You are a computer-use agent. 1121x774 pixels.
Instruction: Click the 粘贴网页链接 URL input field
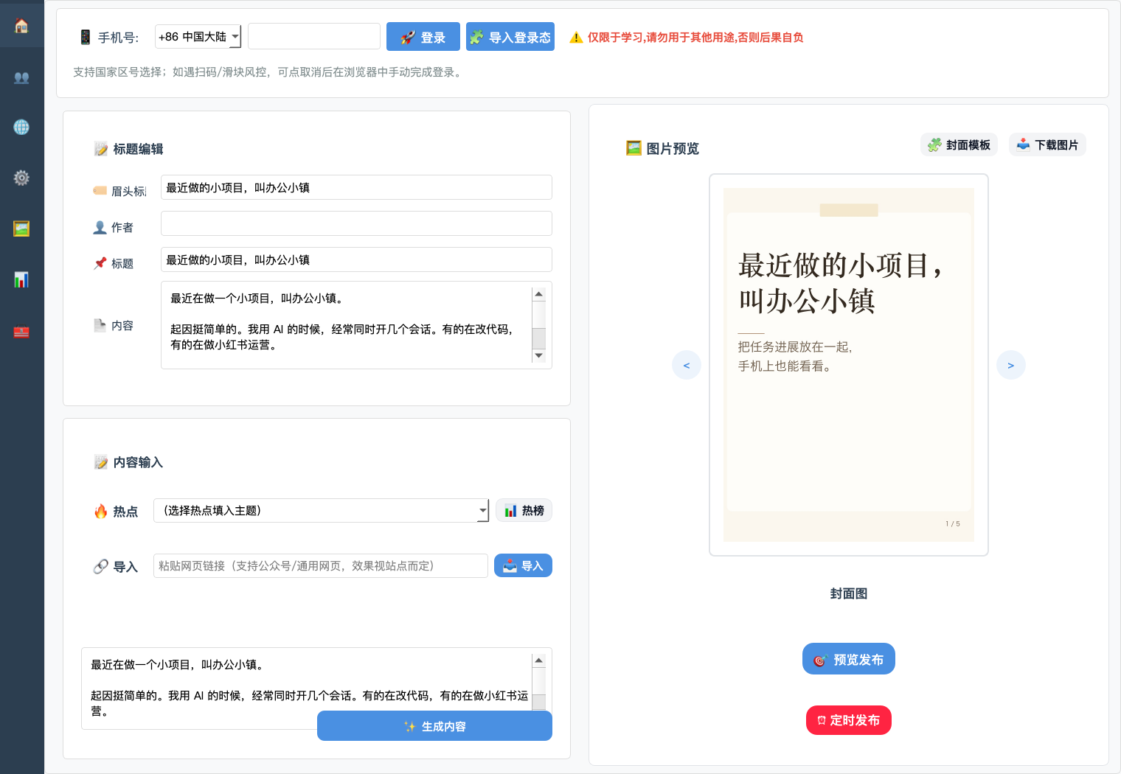coord(321,565)
